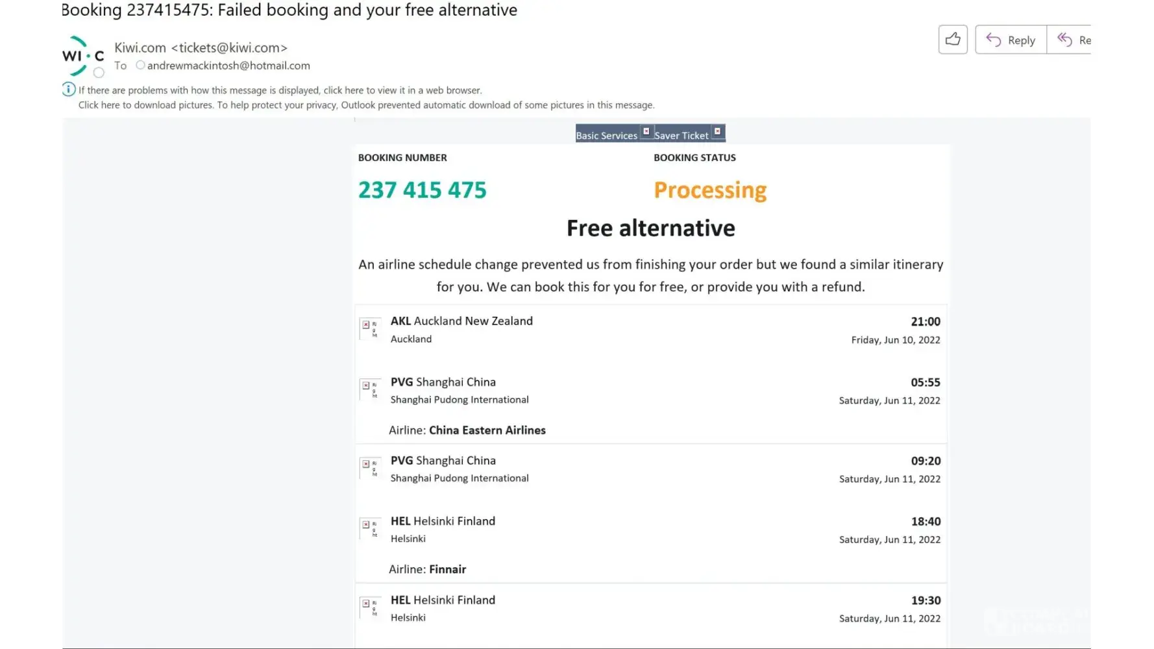The width and height of the screenshot is (1154, 649).
Task: Click the date 'Friday, Jun 10, 2022'
Action: [x=896, y=339]
